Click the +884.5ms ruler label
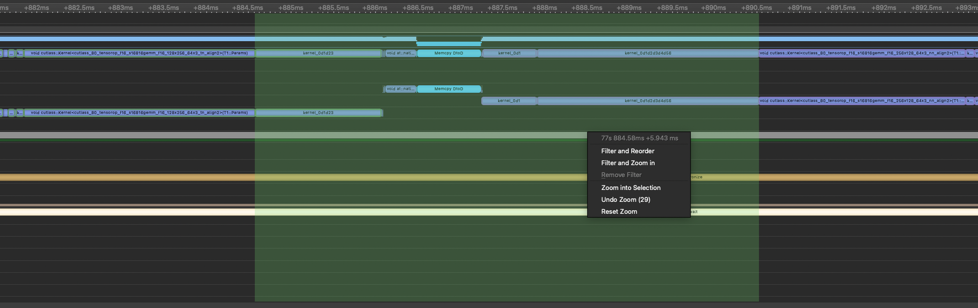Viewport: 978px width, 308px height. click(x=247, y=8)
